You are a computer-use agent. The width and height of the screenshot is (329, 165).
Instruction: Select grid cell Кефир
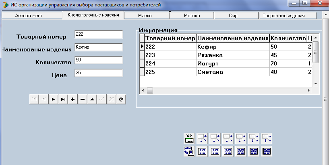coord(233,47)
